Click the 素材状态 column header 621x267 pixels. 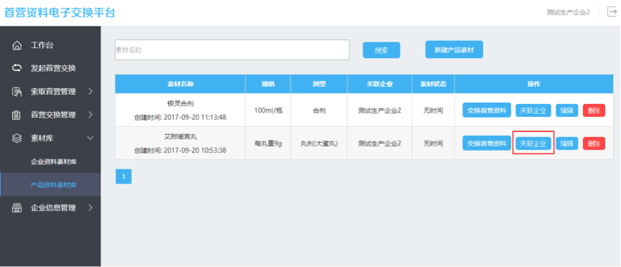(433, 84)
